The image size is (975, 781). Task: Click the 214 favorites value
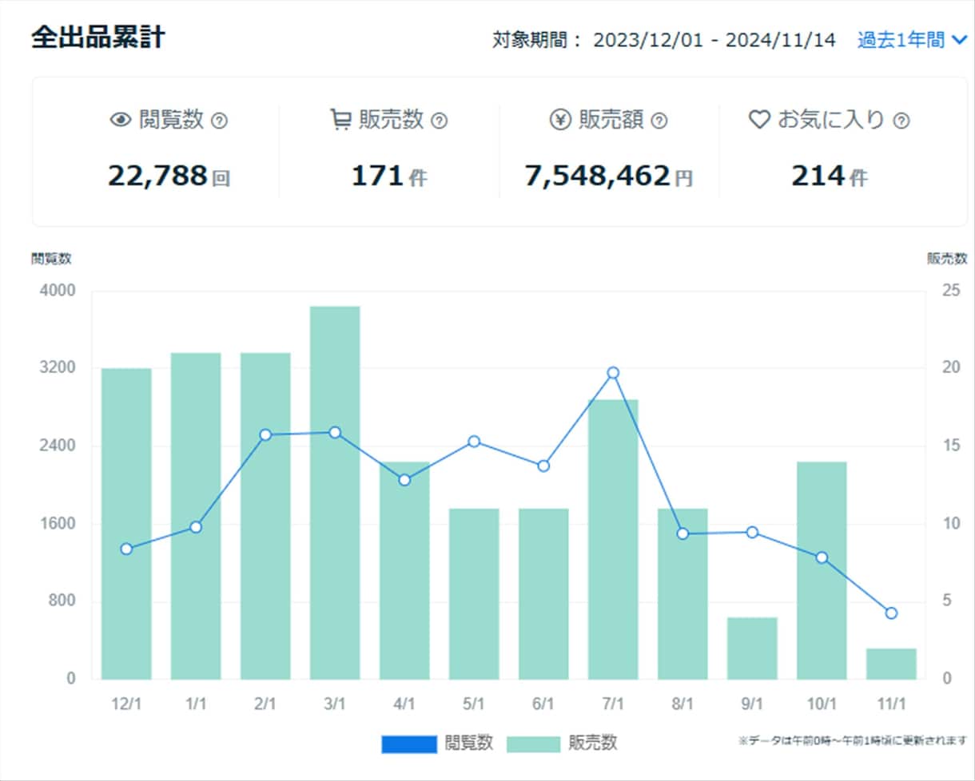pyautogui.click(x=818, y=176)
